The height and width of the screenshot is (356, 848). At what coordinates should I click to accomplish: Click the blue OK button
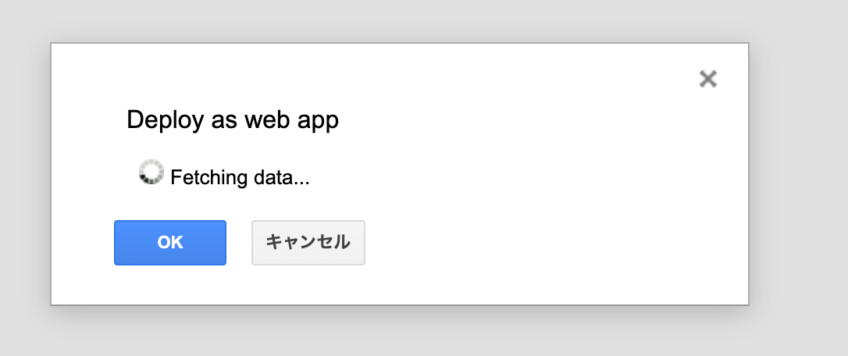tap(170, 243)
